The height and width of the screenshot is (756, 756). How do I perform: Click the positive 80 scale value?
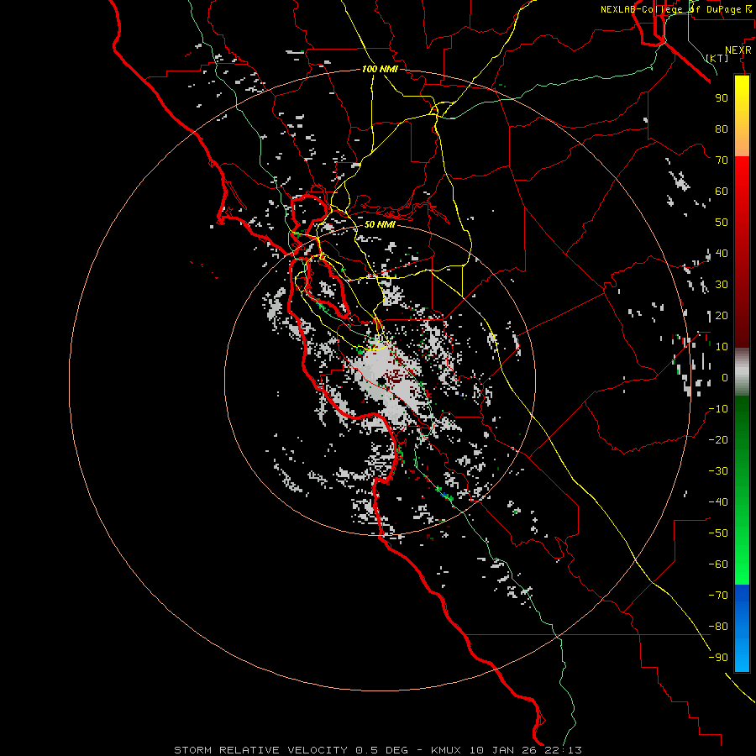(722, 129)
